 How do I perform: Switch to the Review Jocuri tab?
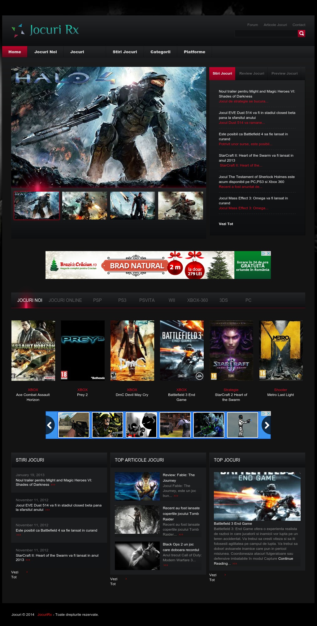click(252, 73)
